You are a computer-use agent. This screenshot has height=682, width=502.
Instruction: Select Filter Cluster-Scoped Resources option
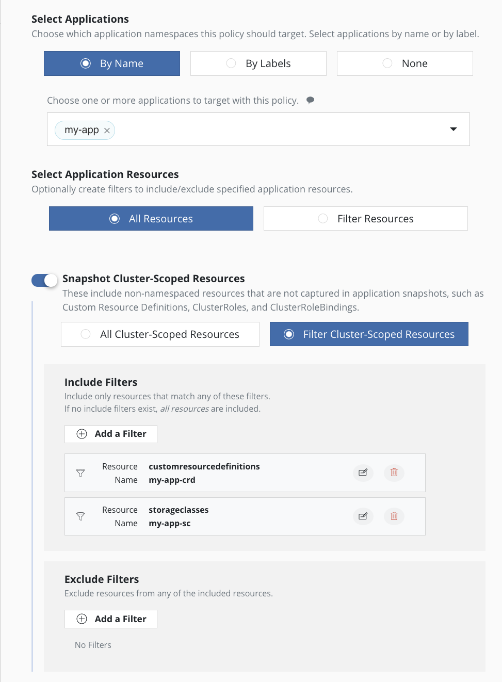tap(368, 334)
